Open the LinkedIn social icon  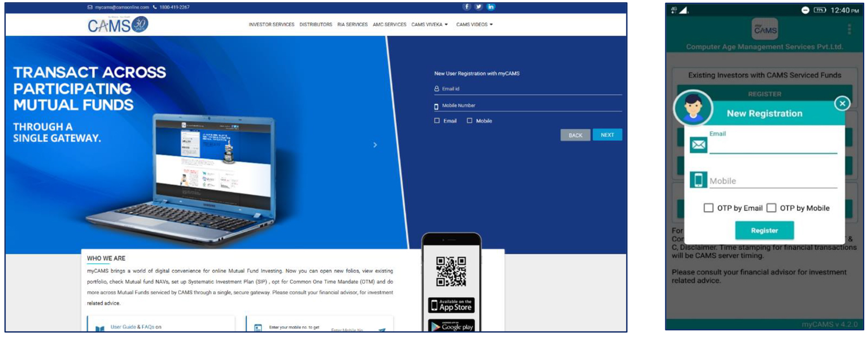tap(491, 7)
